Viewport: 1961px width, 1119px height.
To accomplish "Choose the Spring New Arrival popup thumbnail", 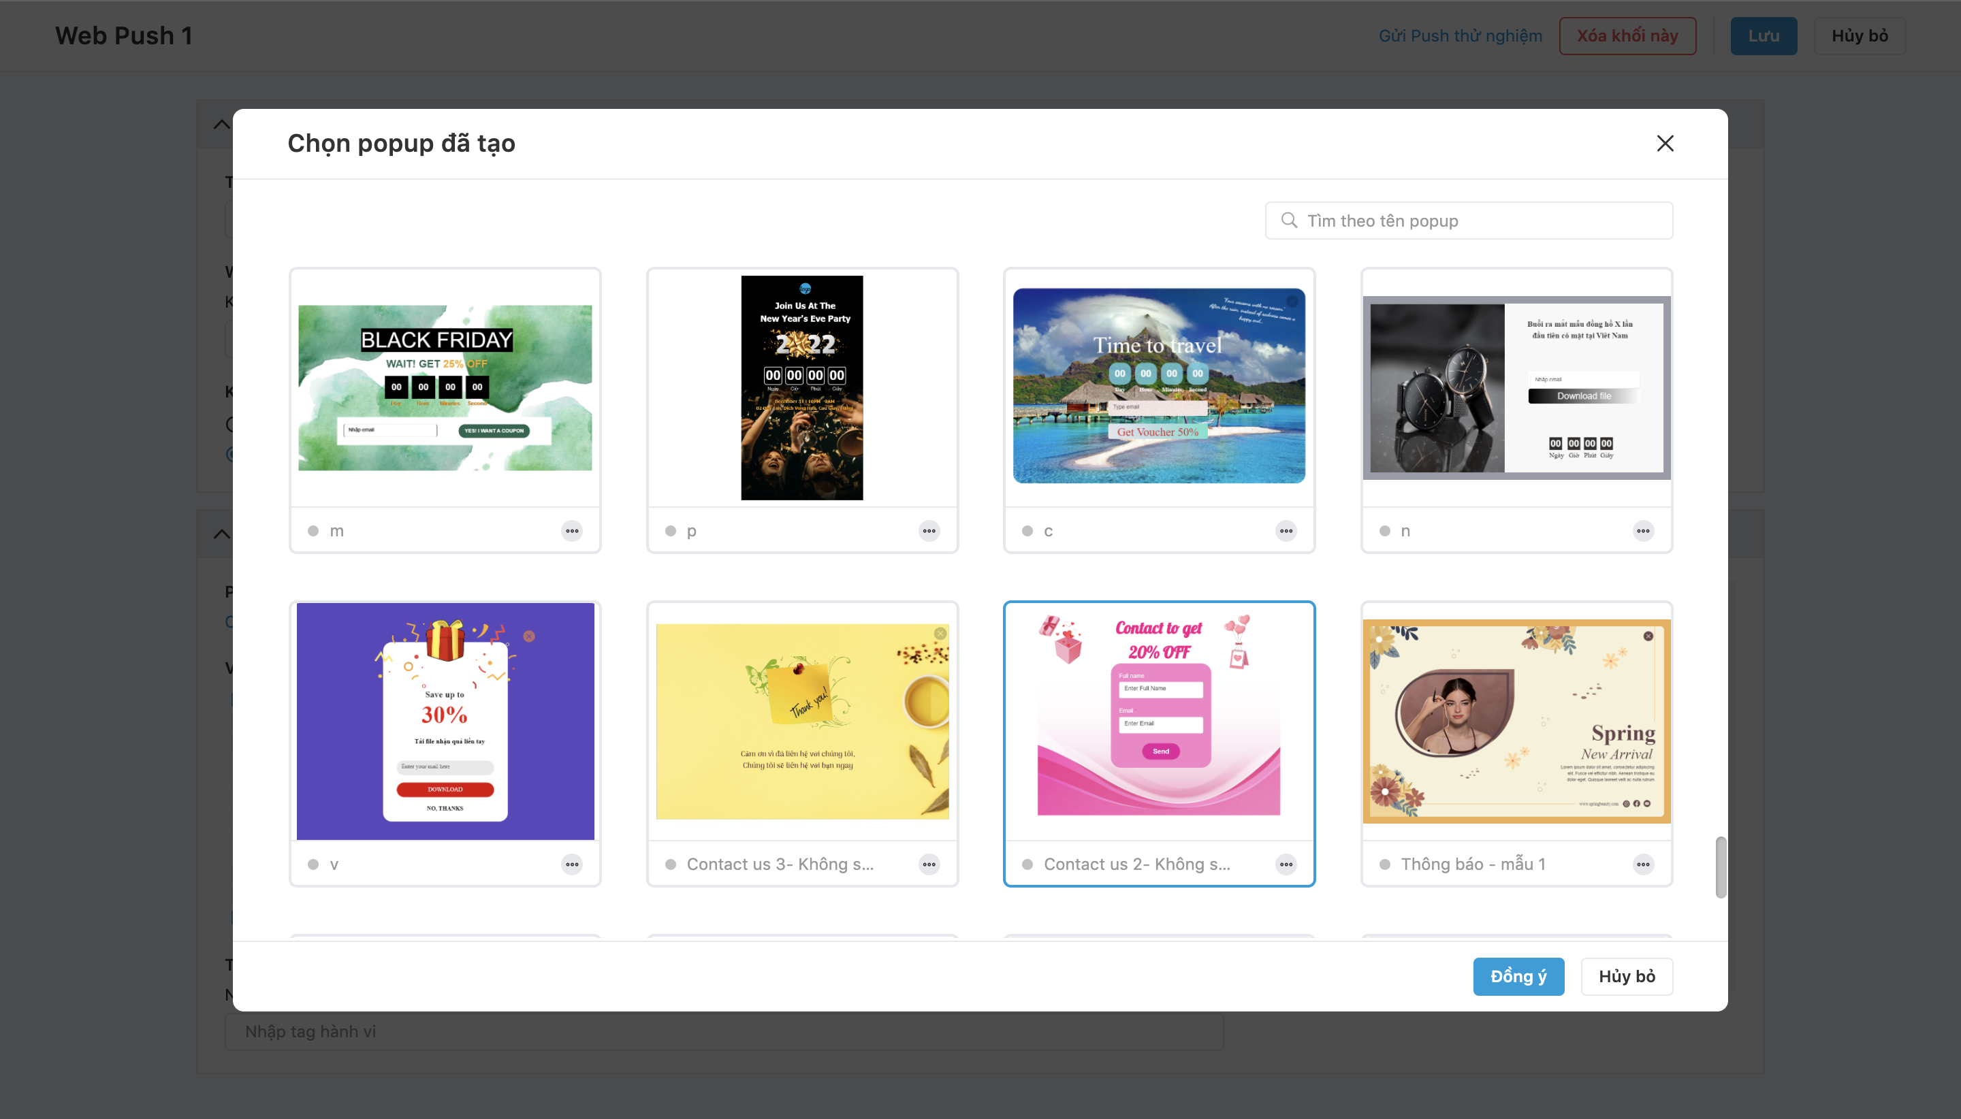I will coord(1516,721).
